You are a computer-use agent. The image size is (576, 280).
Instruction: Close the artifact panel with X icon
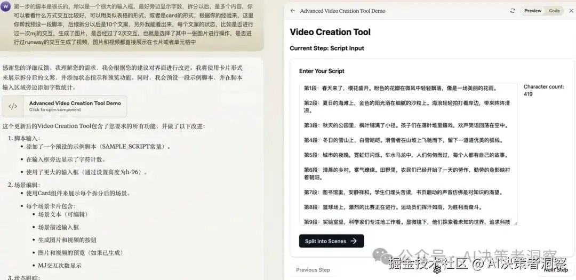(571, 11)
